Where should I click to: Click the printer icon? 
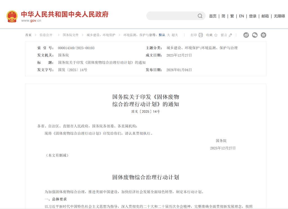point(201,35)
